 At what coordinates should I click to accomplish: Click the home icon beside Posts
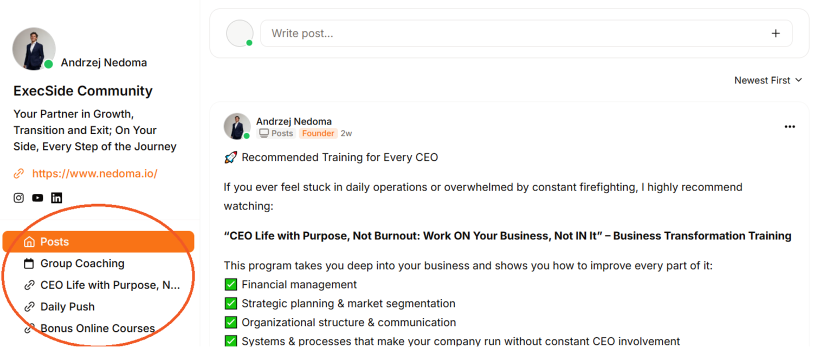(x=29, y=242)
